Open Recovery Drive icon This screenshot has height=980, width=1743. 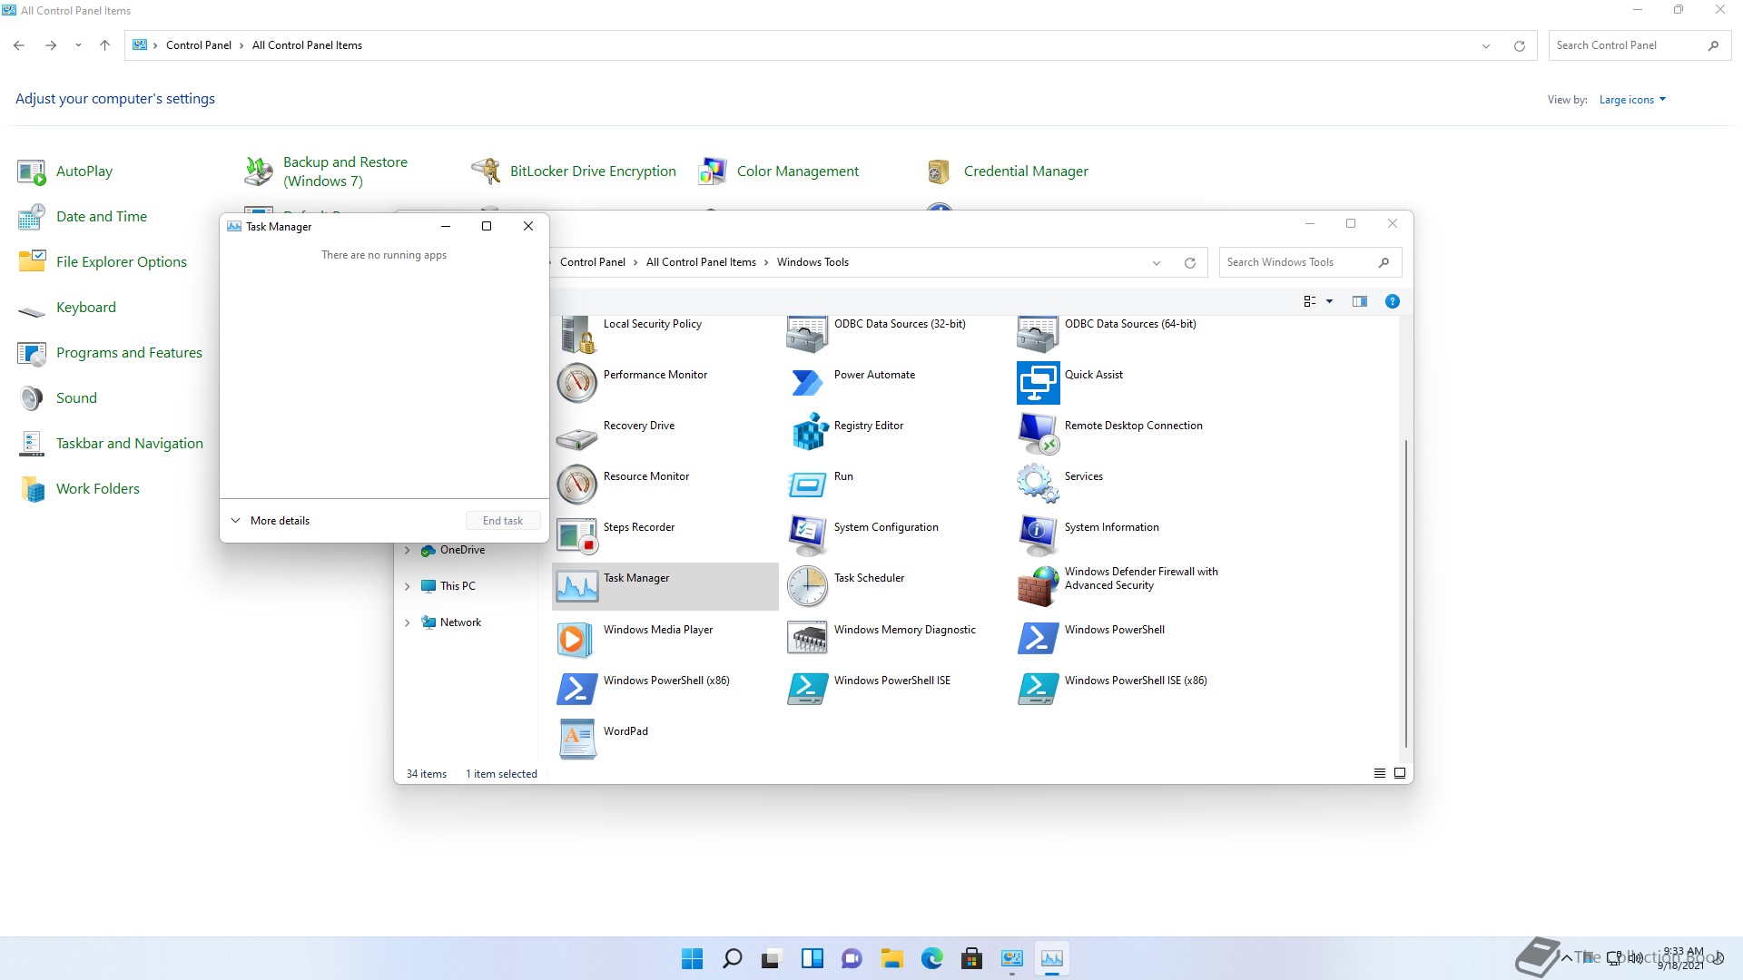click(577, 437)
